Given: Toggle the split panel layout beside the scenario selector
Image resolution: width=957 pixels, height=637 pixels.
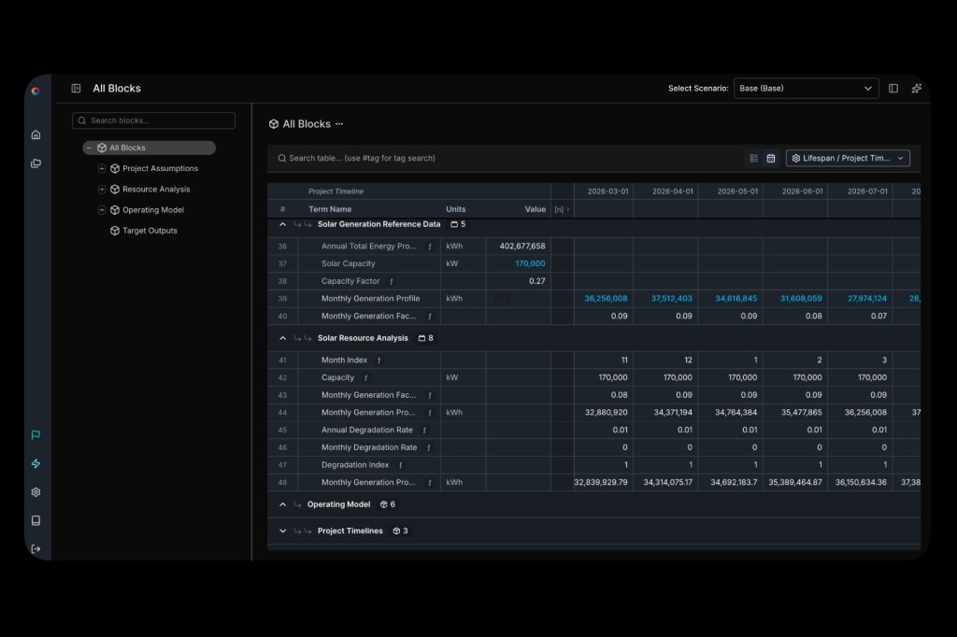Looking at the screenshot, I should coord(893,88).
